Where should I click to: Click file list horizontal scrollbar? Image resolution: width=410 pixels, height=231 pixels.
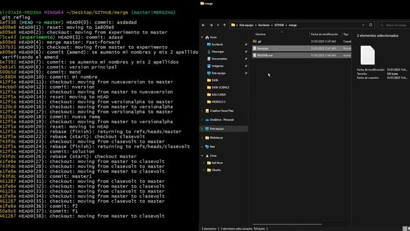(287, 224)
